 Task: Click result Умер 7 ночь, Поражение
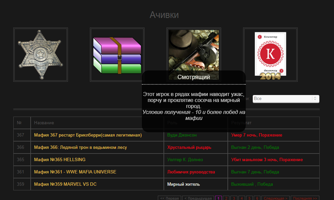click(257, 135)
